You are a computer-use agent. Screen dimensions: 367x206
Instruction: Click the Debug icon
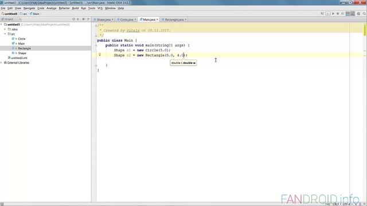[338, 14]
